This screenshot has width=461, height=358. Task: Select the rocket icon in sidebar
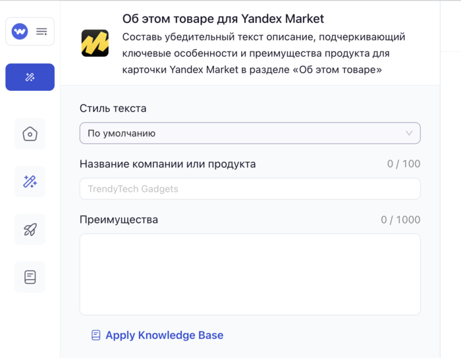point(30,229)
